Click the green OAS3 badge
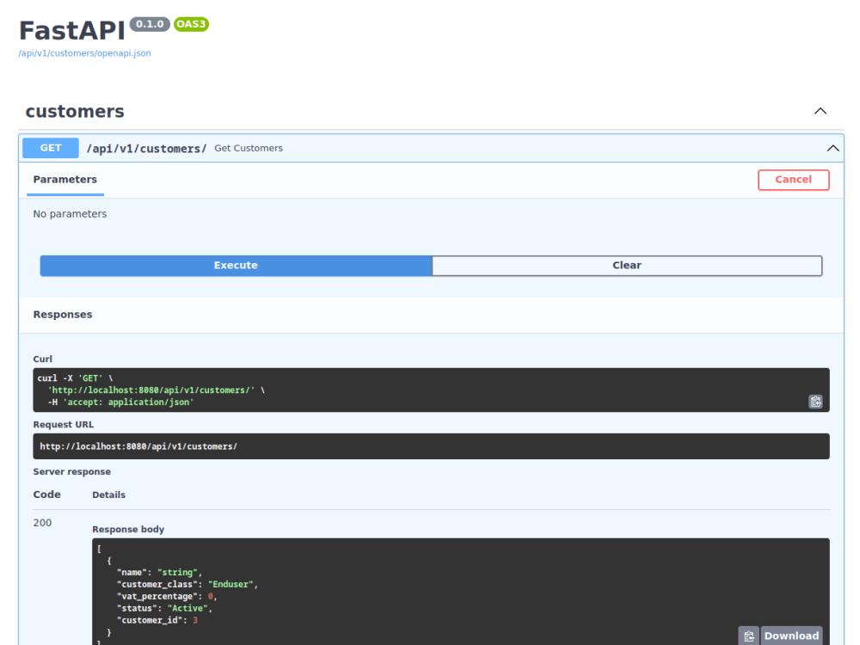The image size is (860, 645). tap(190, 24)
